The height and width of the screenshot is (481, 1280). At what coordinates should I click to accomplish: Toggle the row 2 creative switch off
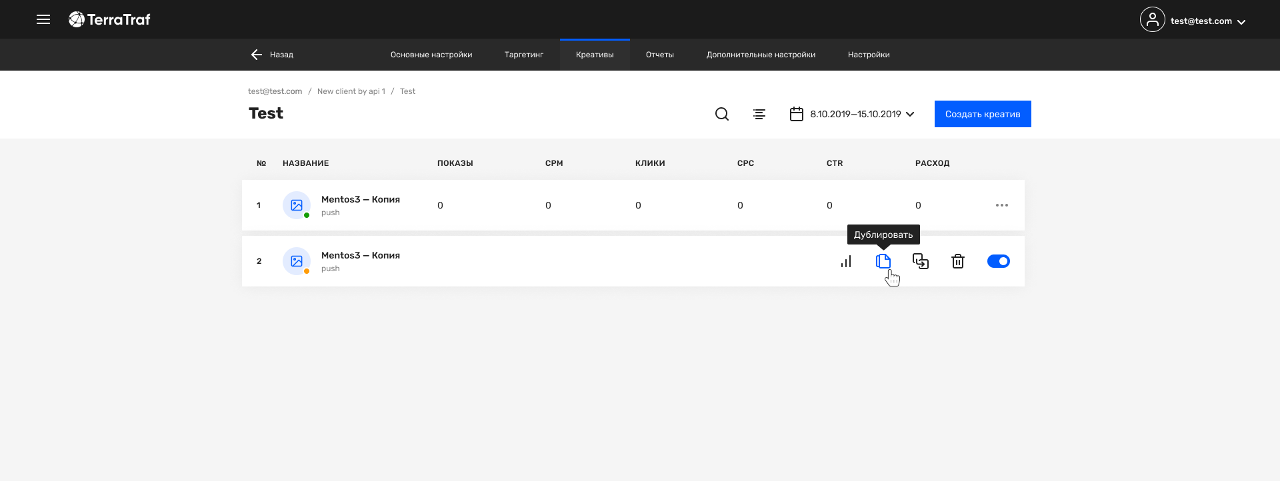(x=999, y=261)
